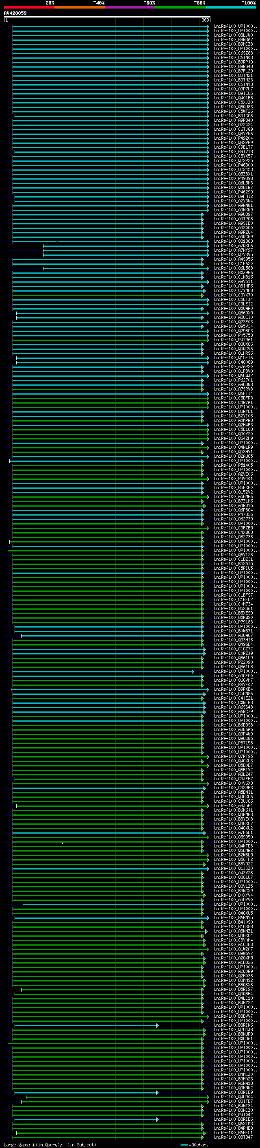Click the '=50char.' scale legend

coord(199,1145)
